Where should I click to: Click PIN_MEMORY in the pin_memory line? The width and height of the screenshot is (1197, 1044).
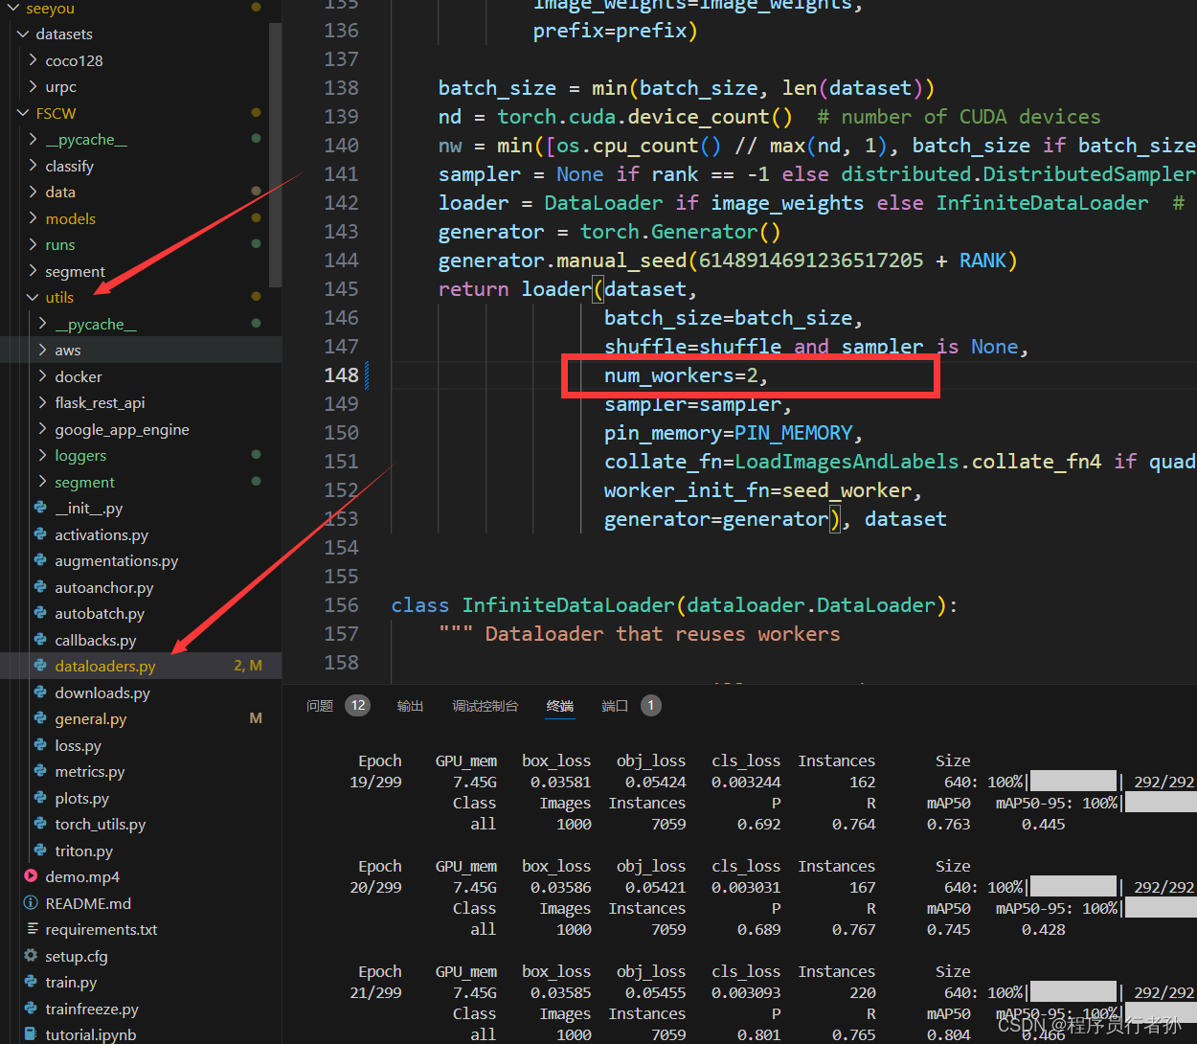(793, 433)
